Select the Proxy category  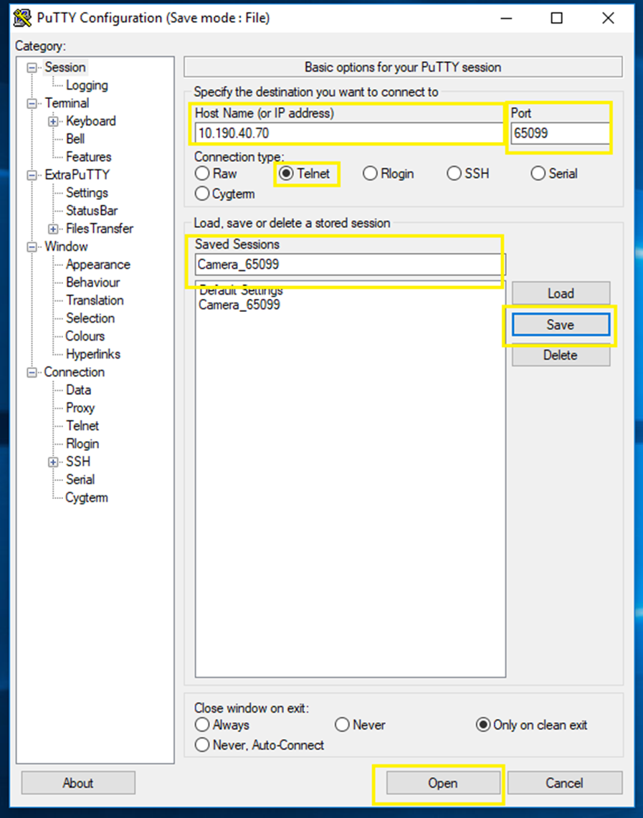click(80, 408)
